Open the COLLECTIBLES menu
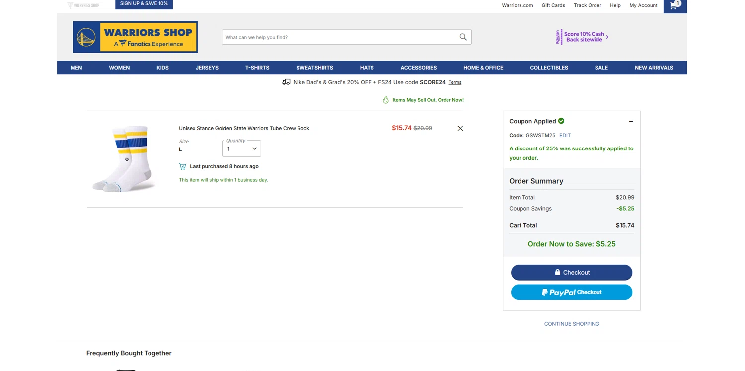The width and height of the screenshot is (745, 371). click(x=549, y=68)
